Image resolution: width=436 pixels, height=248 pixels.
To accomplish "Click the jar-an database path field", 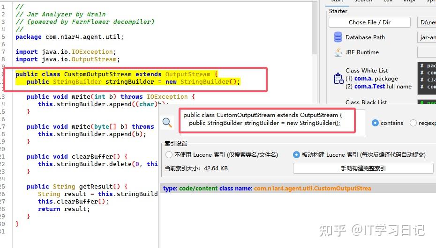I will 427,37.
